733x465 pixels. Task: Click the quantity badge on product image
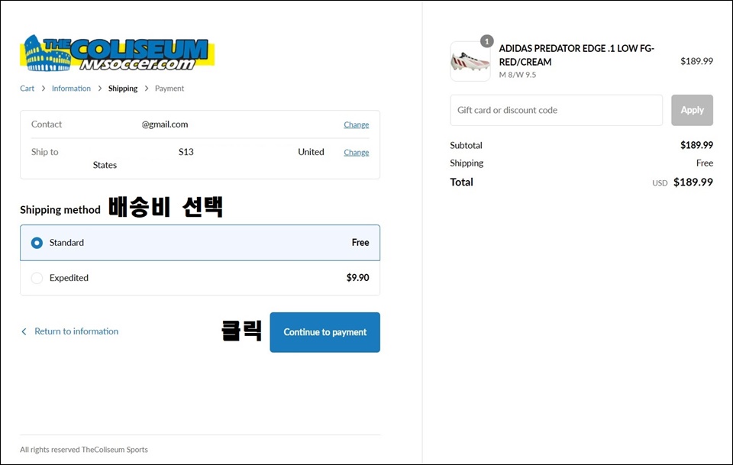486,41
